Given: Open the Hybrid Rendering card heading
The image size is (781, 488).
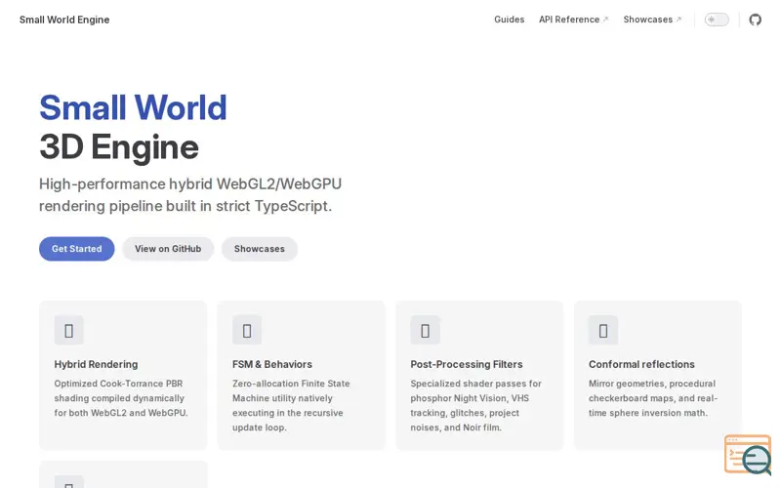Looking at the screenshot, I should coord(96,364).
